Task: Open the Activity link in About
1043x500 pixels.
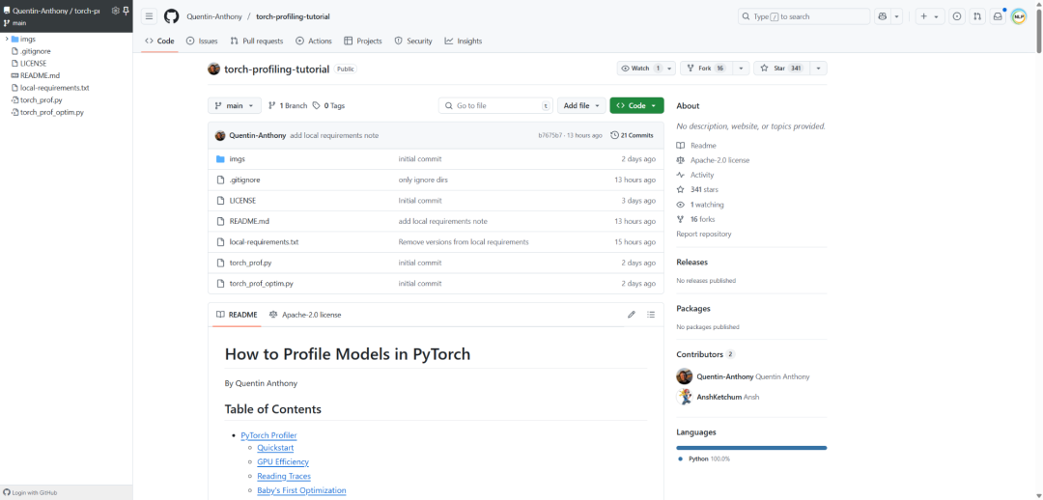Action: click(702, 175)
